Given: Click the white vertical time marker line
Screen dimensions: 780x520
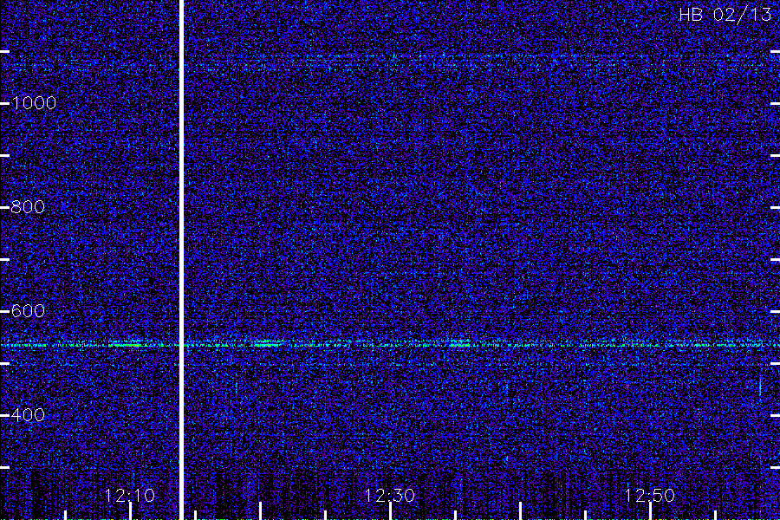Looking at the screenshot, I should 182,260.
